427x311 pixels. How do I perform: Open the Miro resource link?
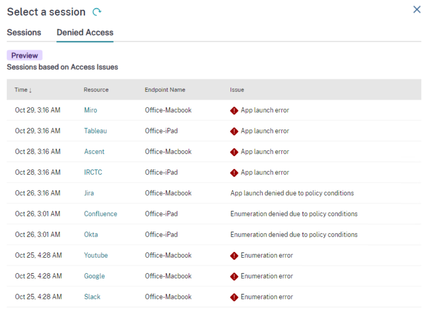tap(90, 110)
